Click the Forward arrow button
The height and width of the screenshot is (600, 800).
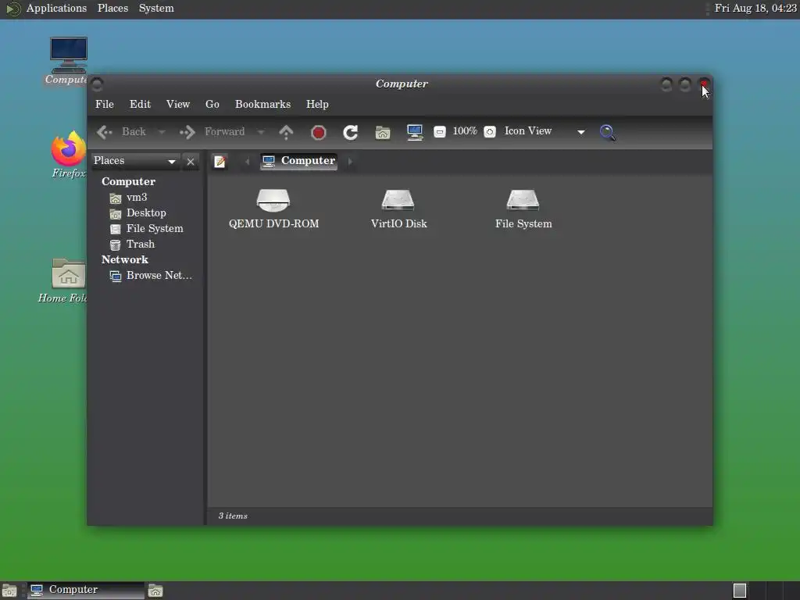point(212,131)
